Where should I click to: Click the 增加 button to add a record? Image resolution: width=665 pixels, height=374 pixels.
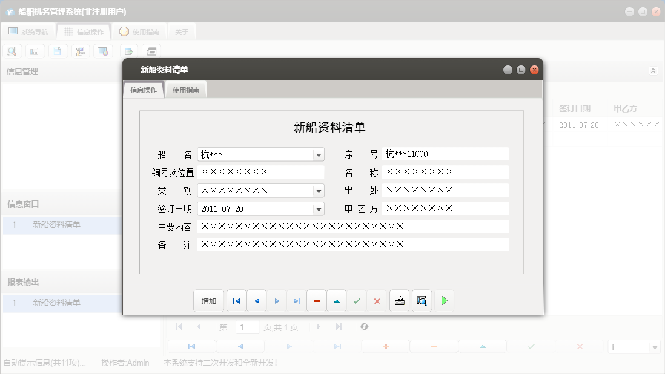coord(208,300)
